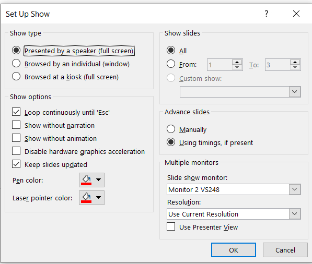
Task: Enable Show without animation checkbox
Action: (x=16, y=138)
